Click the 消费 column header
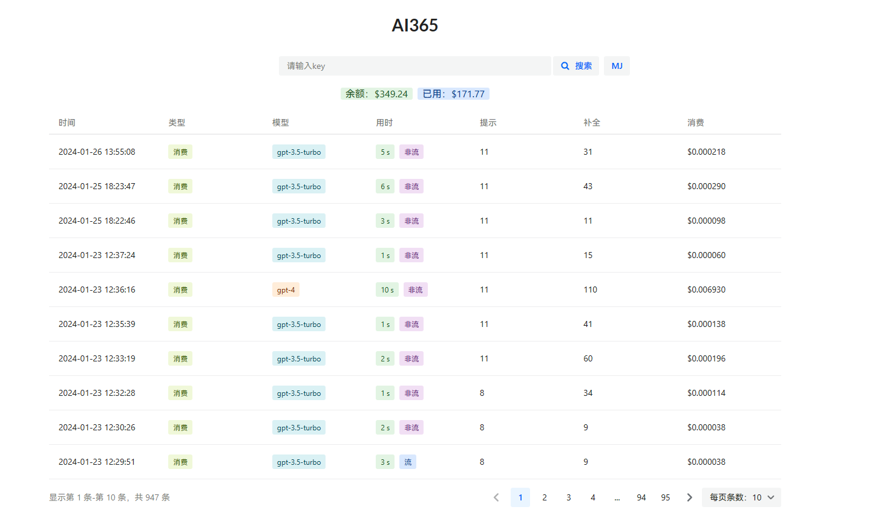 pos(696,123)
